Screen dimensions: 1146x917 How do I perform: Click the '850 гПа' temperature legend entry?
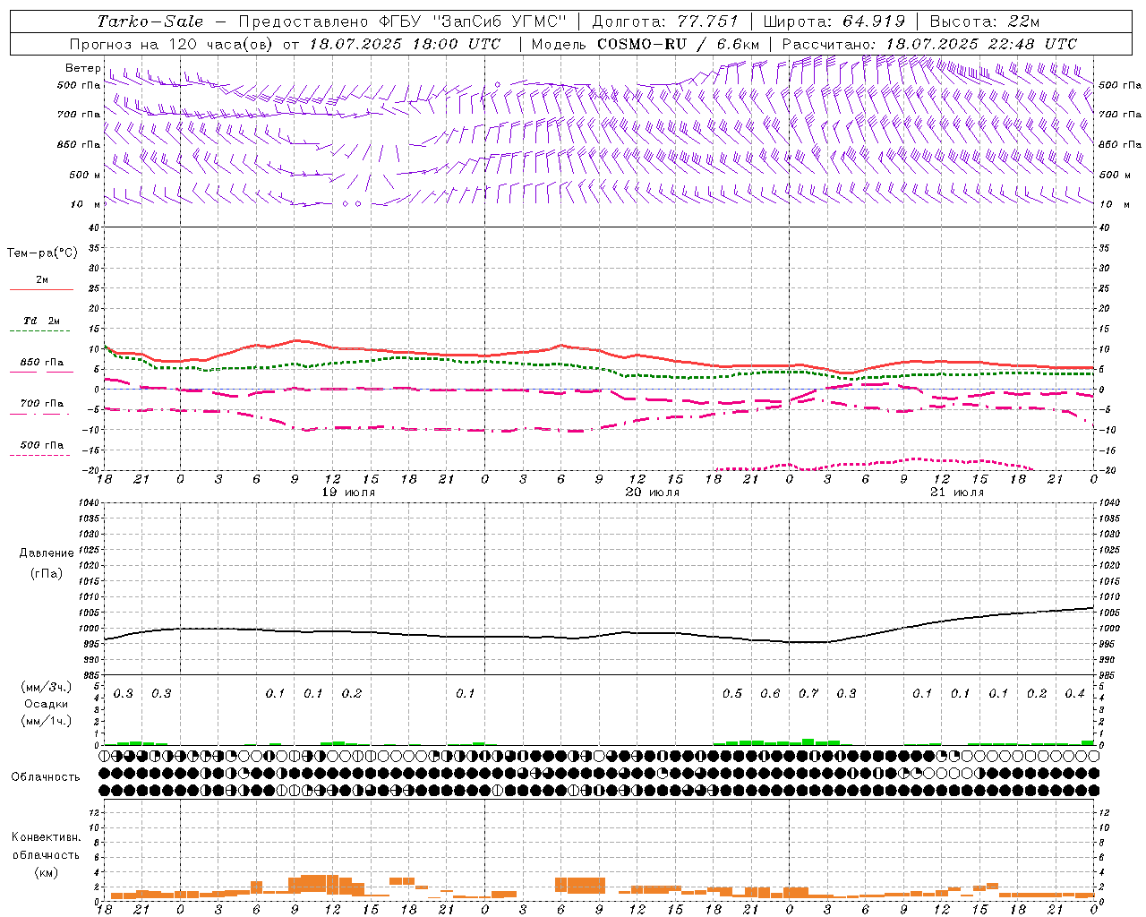click(x=42, y=363)
